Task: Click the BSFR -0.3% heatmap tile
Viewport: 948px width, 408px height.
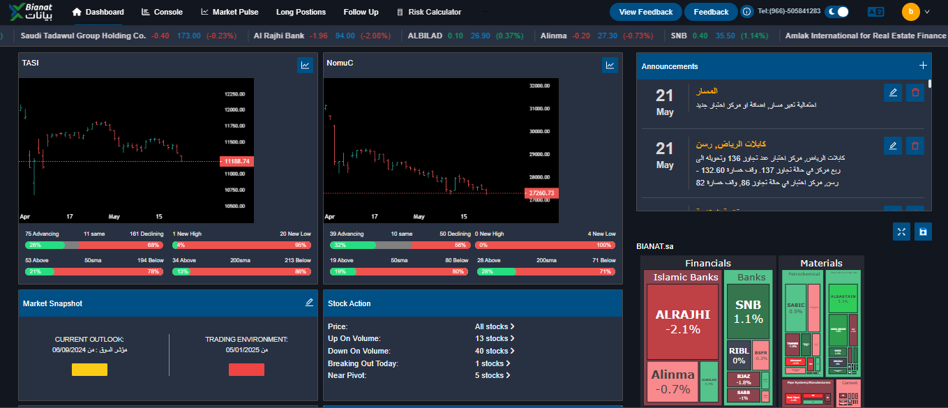Action: tap(760, 356)
